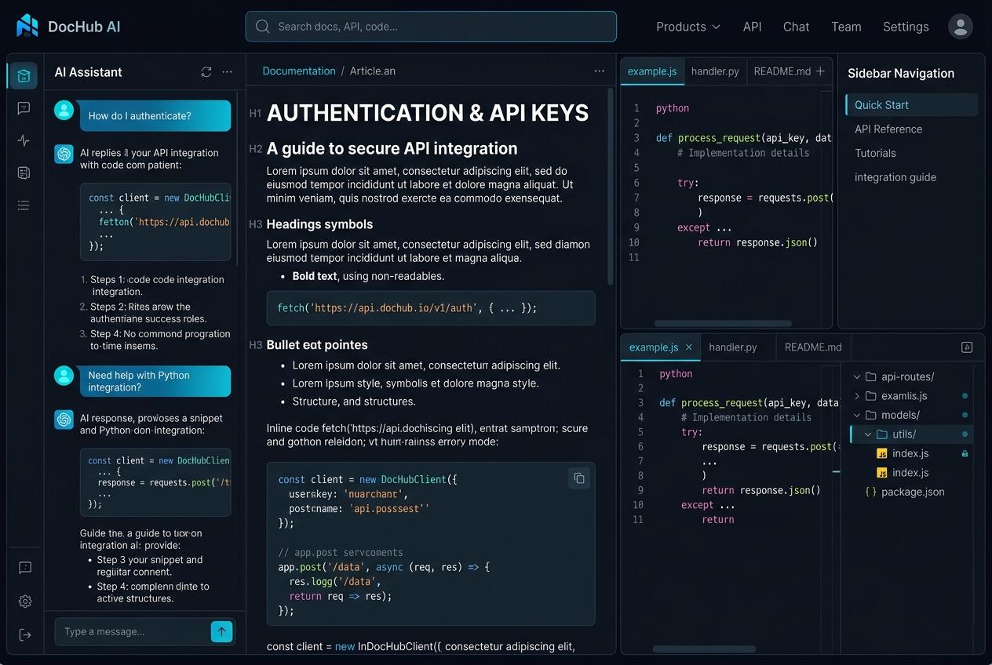Screen dimensions: 992x665
Task: Click the 'Need help with Python integration?' bubble
Action: (x=155, y=381)
